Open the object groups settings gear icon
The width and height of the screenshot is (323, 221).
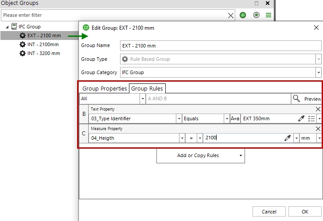[256, 15]
